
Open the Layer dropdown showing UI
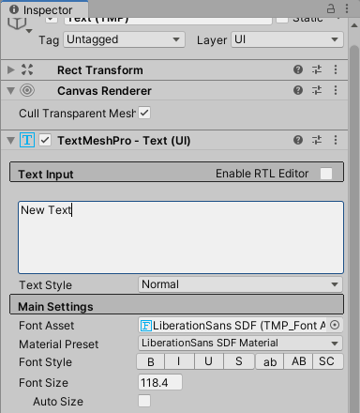(x=287, y=39)
